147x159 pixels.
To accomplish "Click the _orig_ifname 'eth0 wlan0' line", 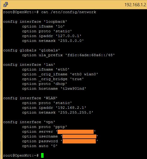I will pyautogui.click(x=60, y=74).
